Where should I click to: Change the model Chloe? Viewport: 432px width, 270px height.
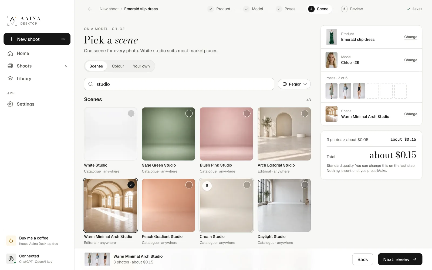[411, 60]
